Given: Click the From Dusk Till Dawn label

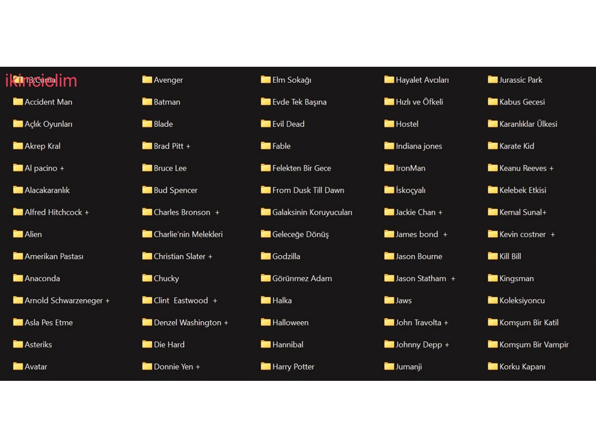Looking at the screenshot, I should point(308,190).
